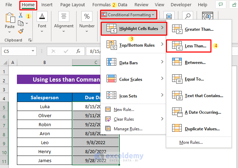Expand Highlight Cells Rules submenu
238x168 pixels.
tap(134, 29)
